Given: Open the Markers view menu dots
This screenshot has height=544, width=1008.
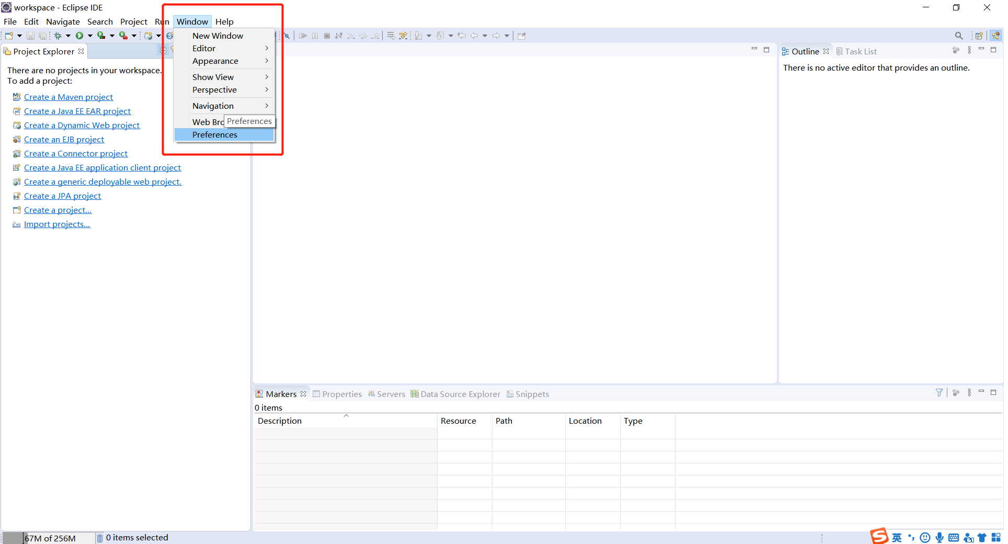Looking at the screenshot, I should coord(969,392).
